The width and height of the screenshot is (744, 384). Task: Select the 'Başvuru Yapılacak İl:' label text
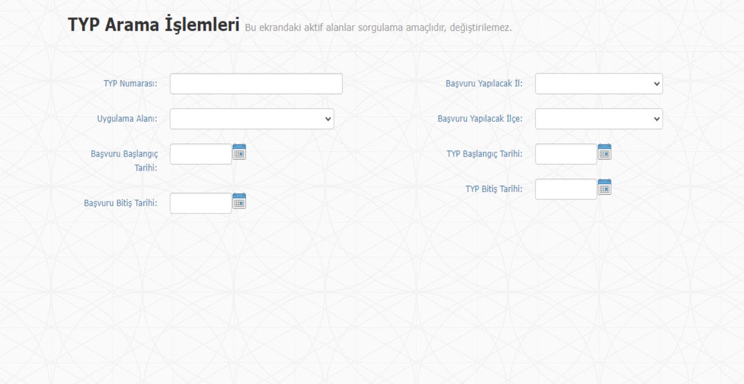[x=484, y=84]
